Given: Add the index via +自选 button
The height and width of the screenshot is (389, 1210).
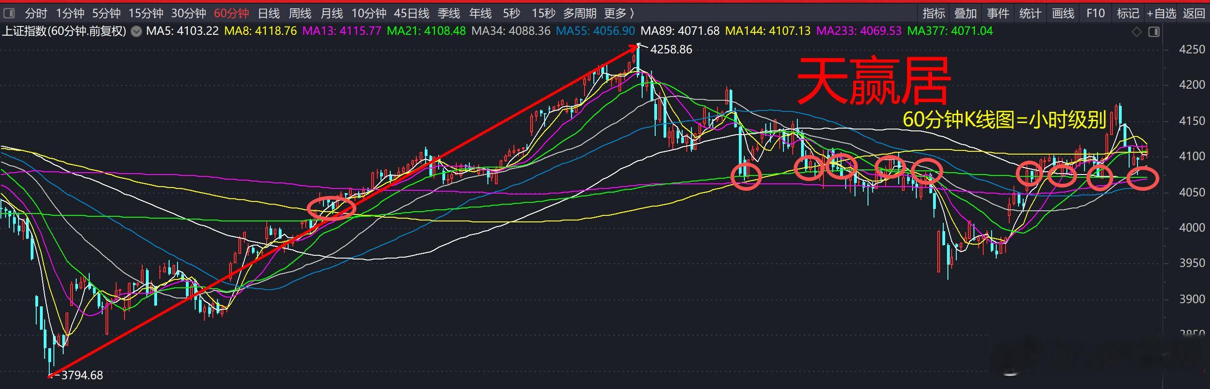Looking at the screenshot, I should (x=1162, y=13).
